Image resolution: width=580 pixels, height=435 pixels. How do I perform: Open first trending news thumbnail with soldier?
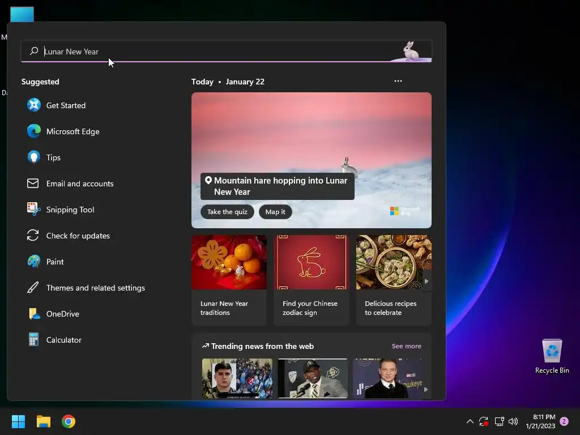[237, 378]
